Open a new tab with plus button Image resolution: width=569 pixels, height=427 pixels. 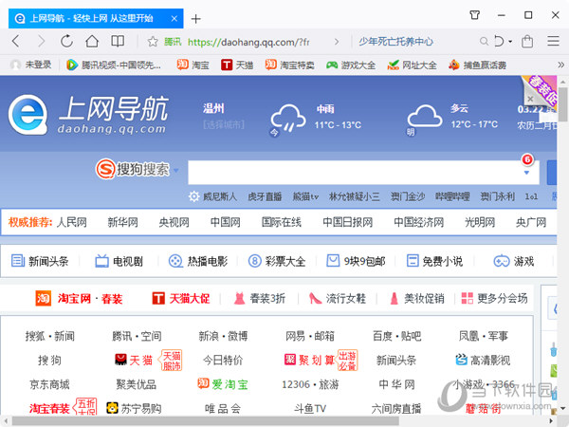195,19
